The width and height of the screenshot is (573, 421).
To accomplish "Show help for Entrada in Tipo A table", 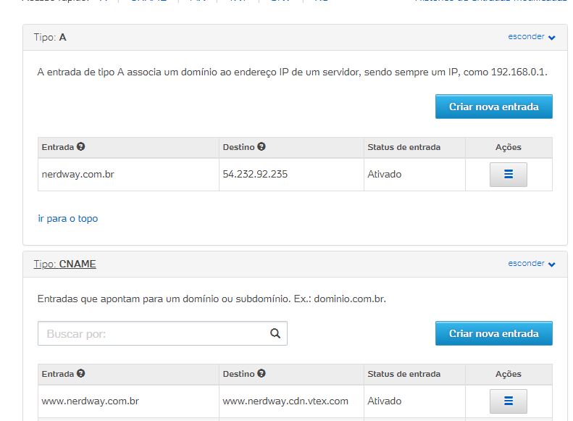I will point(80,146).
